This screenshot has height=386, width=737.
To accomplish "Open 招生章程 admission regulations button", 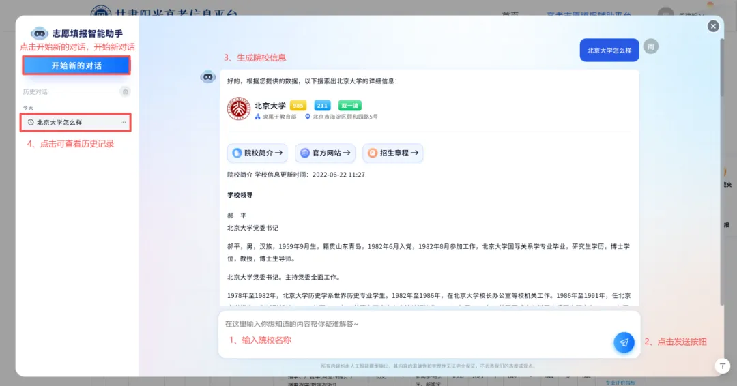I will tap(393, 153).
